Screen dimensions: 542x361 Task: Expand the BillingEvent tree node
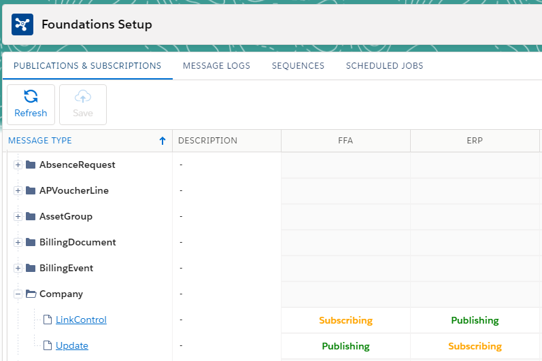[x=18, y=268]
